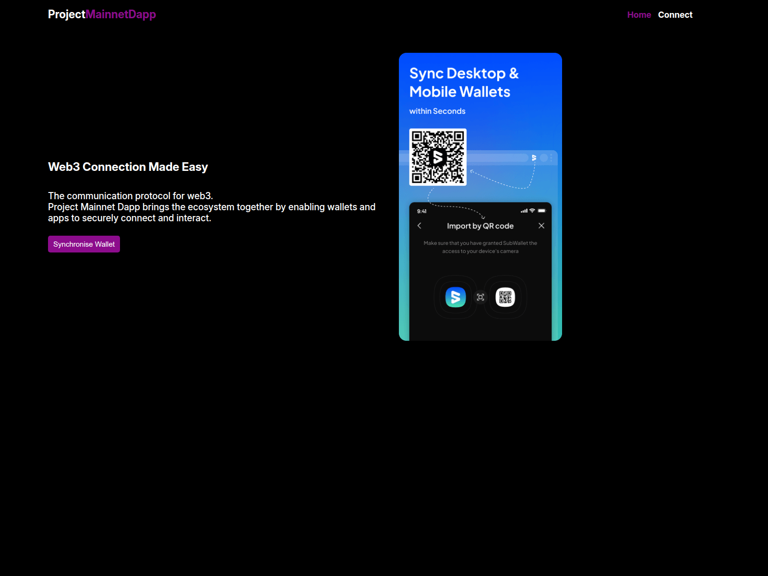Click the X icon beside Import by QR code

[541, 226]
